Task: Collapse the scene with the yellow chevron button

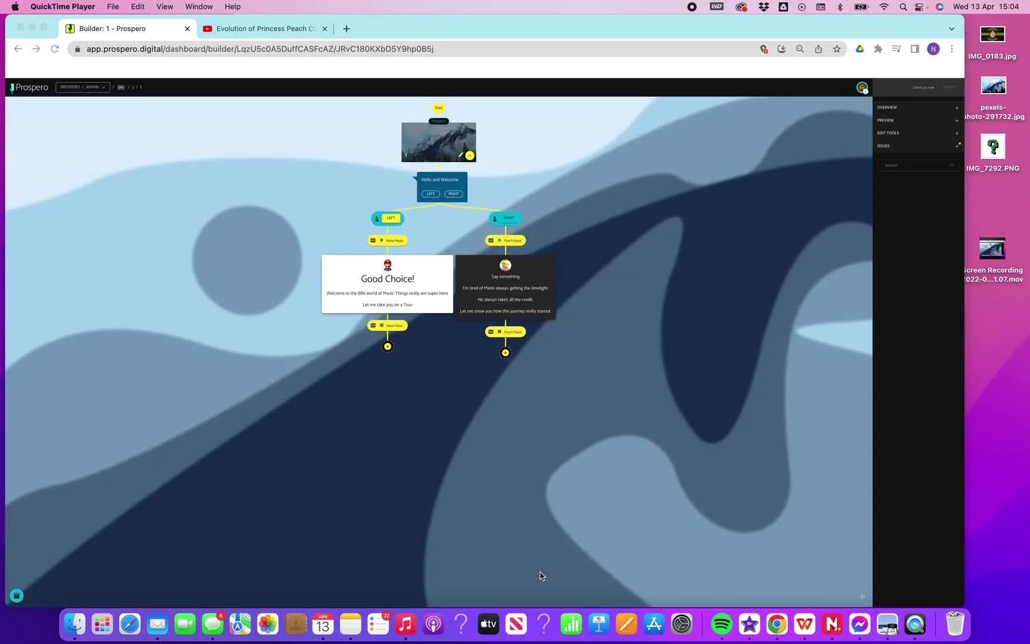Action: [x=470, y=156]
